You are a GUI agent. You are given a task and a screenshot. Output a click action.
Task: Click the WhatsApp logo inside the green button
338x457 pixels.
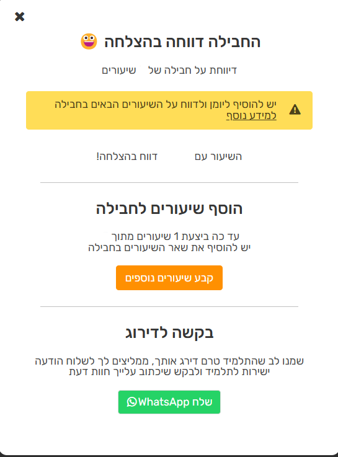pos(131,402)
